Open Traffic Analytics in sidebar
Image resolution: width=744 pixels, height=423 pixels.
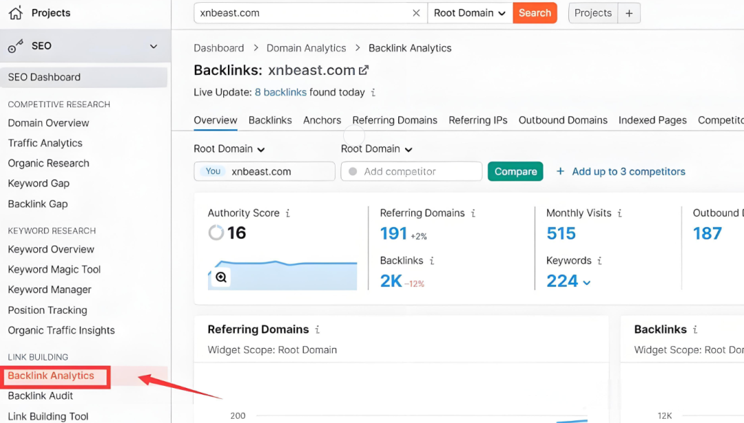click(45, 143)
